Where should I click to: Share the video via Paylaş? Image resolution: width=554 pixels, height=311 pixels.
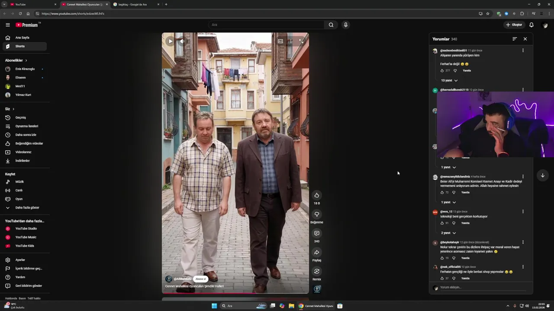coord(317,252)
